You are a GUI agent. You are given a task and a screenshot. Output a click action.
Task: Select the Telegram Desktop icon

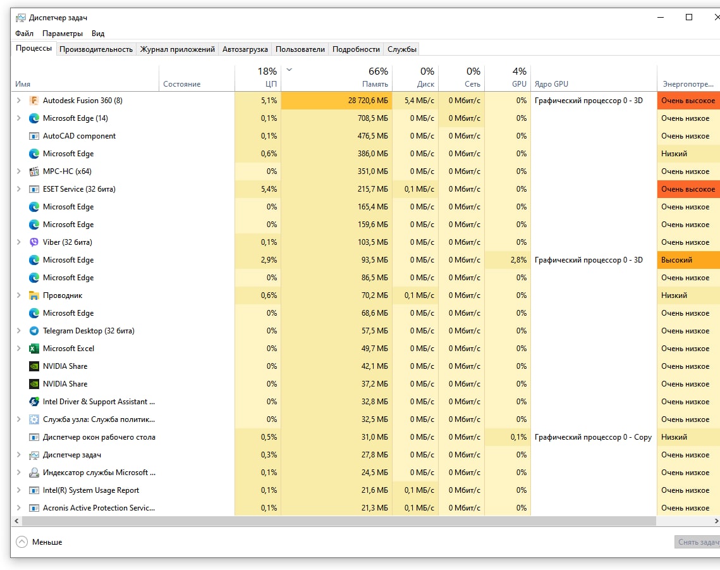(34, 331)
